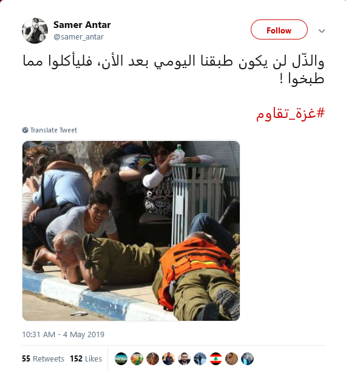Open Samer Antar's profile picture
Image resolution: width=346 pixels, height=370 pixels.
(35, 30)
